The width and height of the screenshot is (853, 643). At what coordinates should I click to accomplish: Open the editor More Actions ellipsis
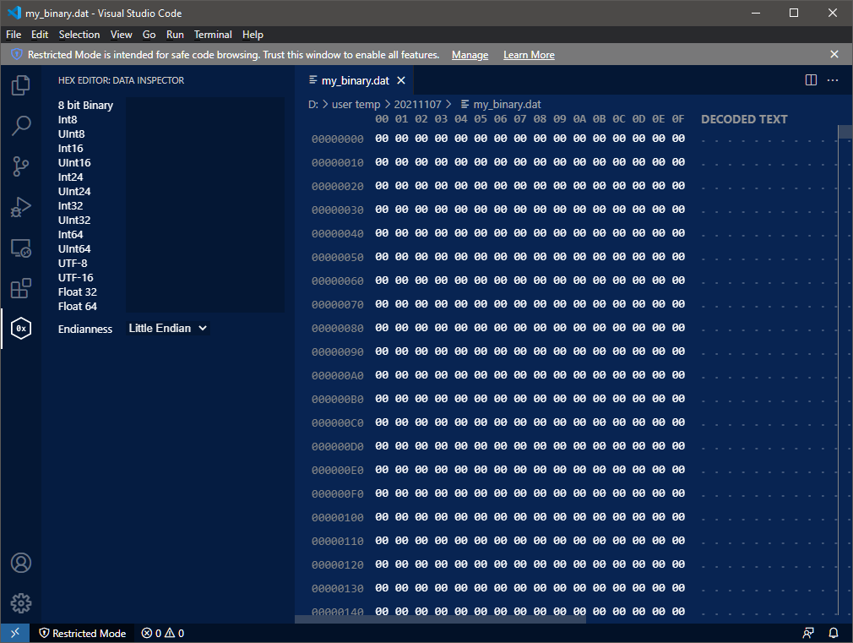point(833,80)
